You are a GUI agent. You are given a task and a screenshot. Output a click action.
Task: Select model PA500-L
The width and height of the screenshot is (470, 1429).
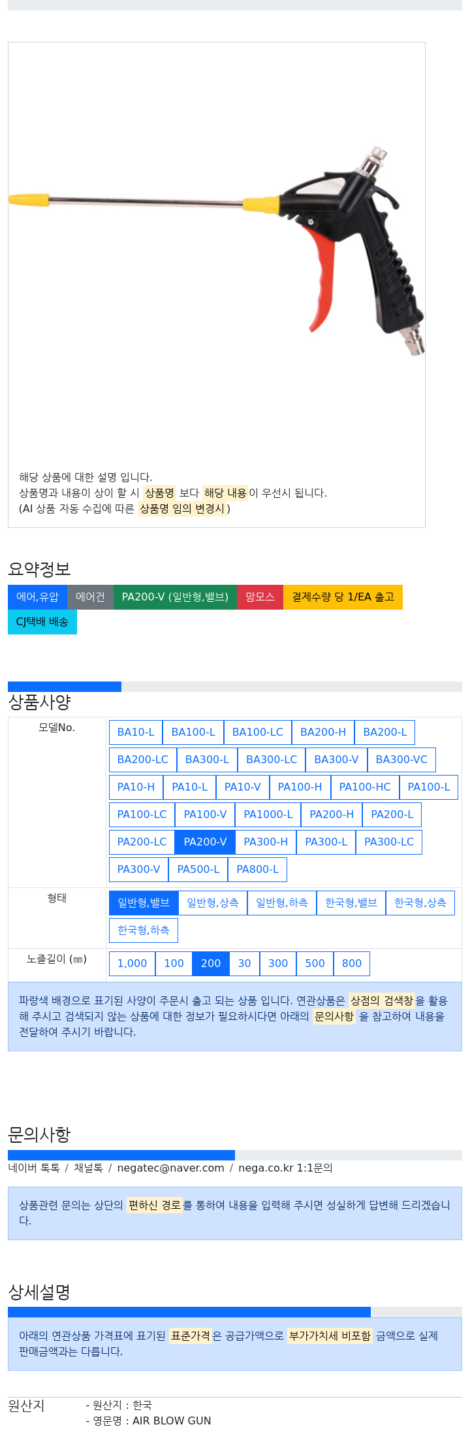pos(198,869)
